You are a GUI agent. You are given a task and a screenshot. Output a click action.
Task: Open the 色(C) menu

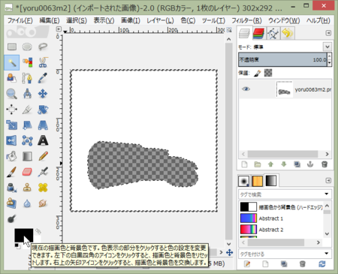coord(188,20)
